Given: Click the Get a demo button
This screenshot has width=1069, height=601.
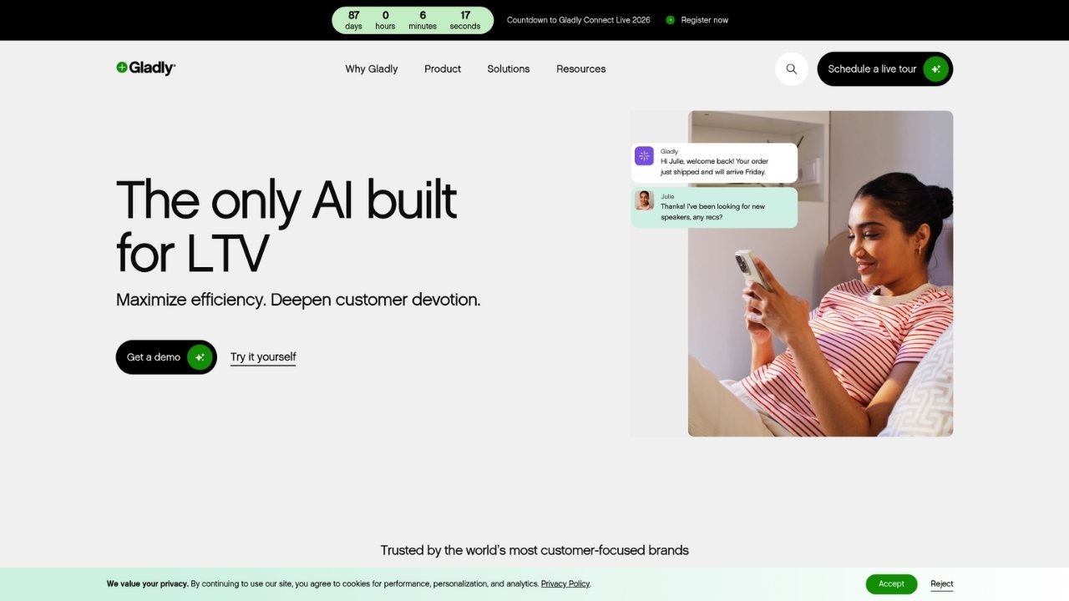Looking at the screenshot, I should [x=166, y=357].
